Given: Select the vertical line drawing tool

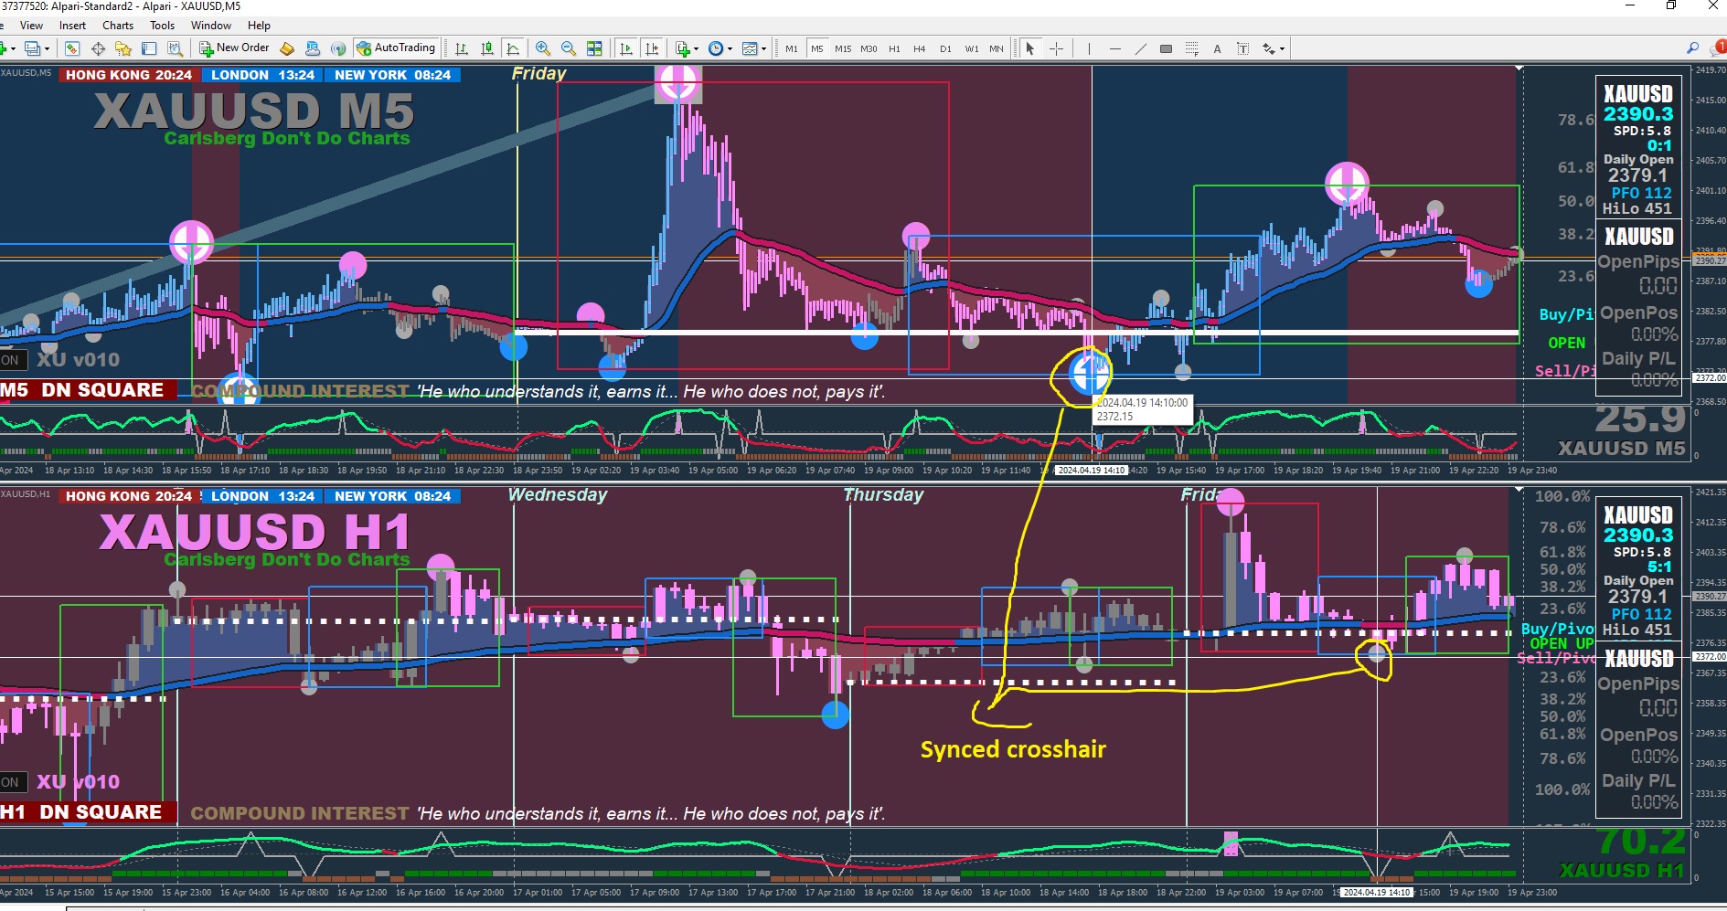Looking at the screenshot, I should click(x=1089, y=48).
